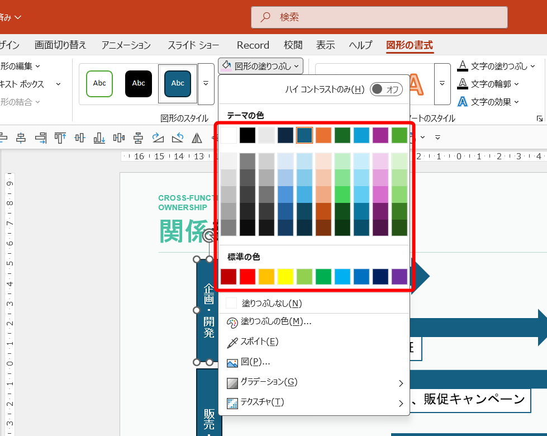547x436 pixels.
Task: Click Distribute Vertically icon
Action: (x=138, y=138)
